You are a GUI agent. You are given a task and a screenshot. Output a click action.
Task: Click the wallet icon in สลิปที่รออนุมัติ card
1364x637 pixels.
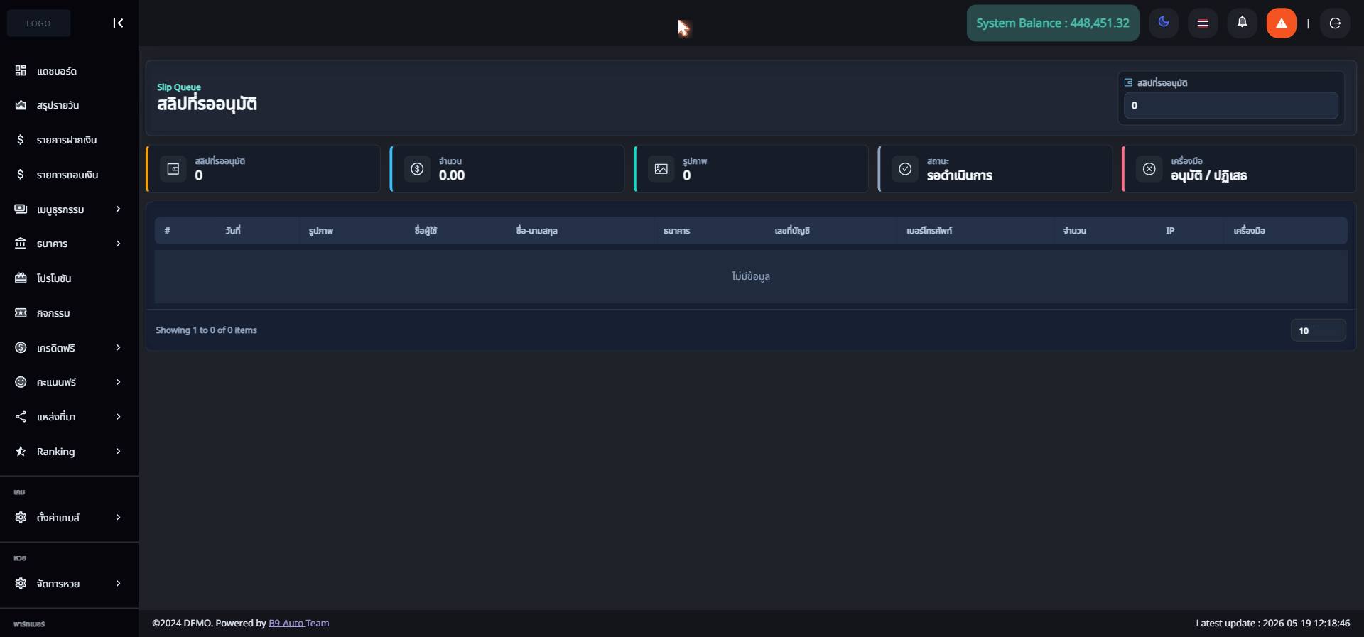(173, 169)
